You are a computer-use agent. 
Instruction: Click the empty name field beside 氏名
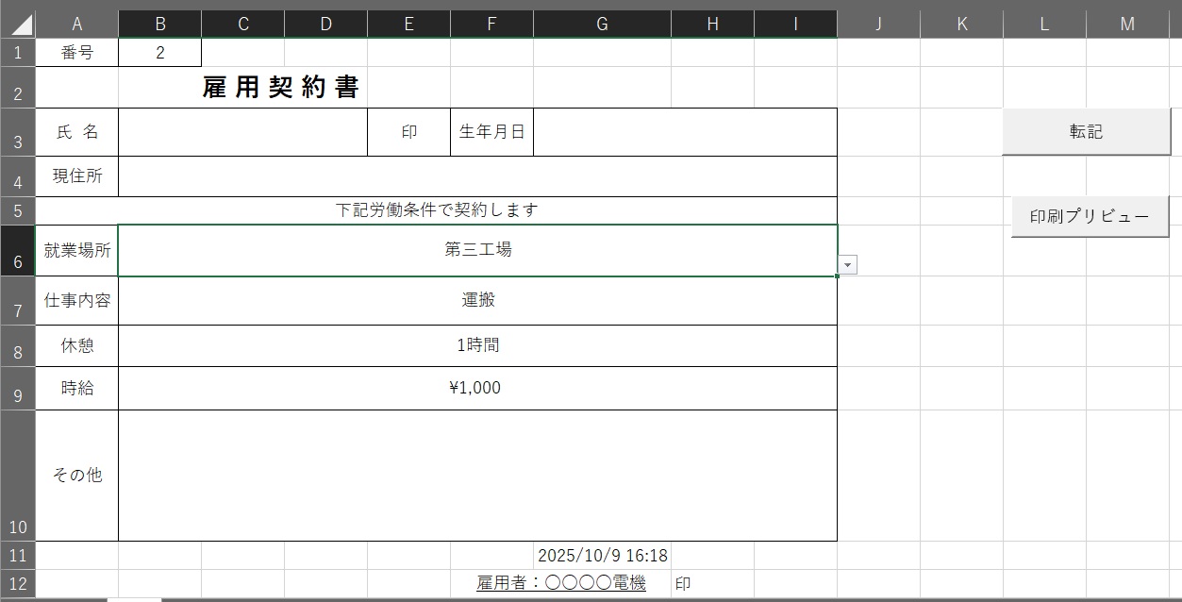click(242, 132)
